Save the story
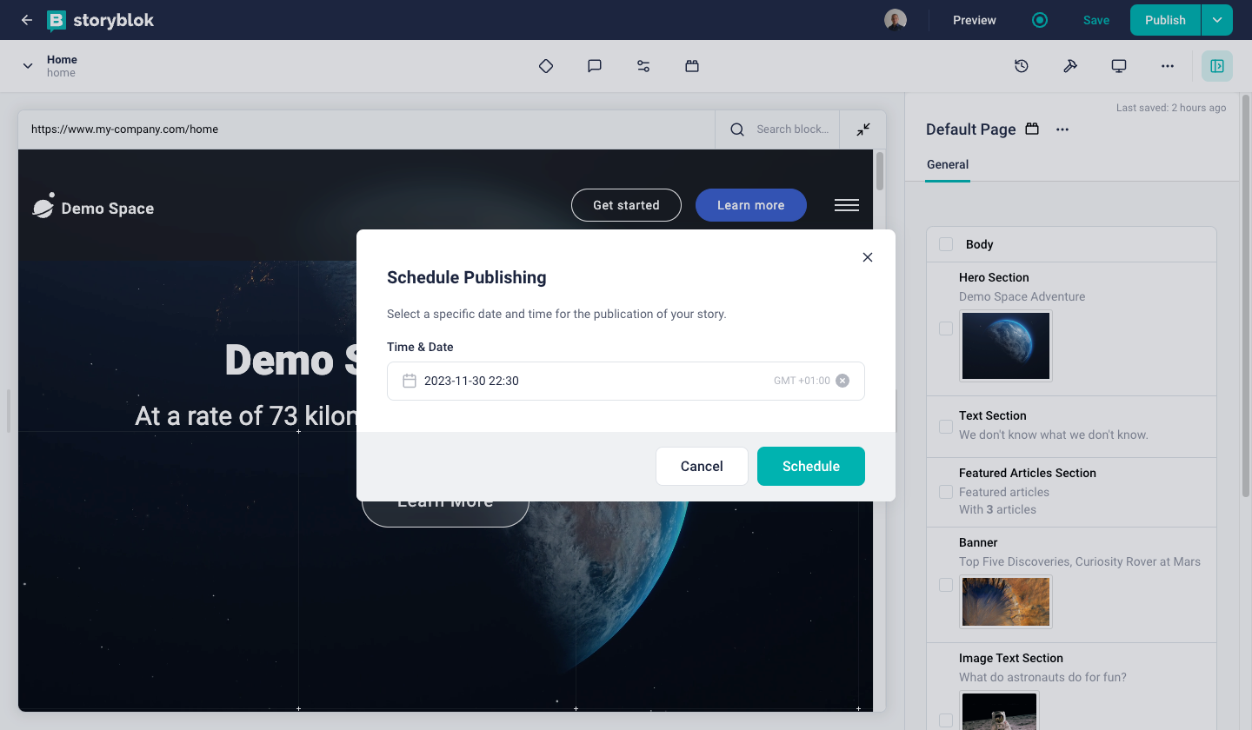 click(1095, 20)
